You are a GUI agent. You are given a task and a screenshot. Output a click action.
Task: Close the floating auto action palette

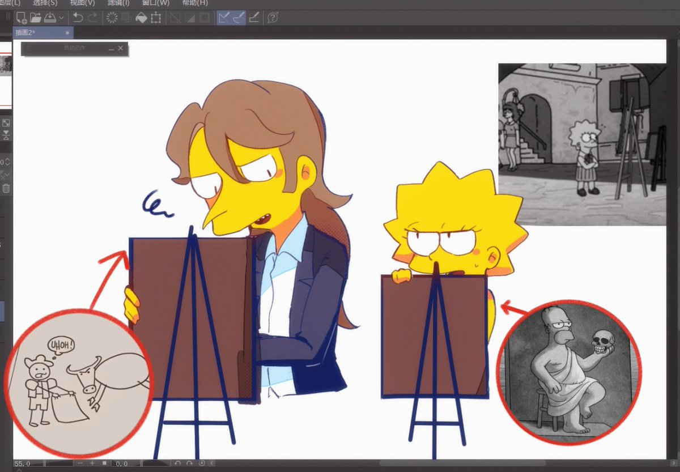(121, 49)
